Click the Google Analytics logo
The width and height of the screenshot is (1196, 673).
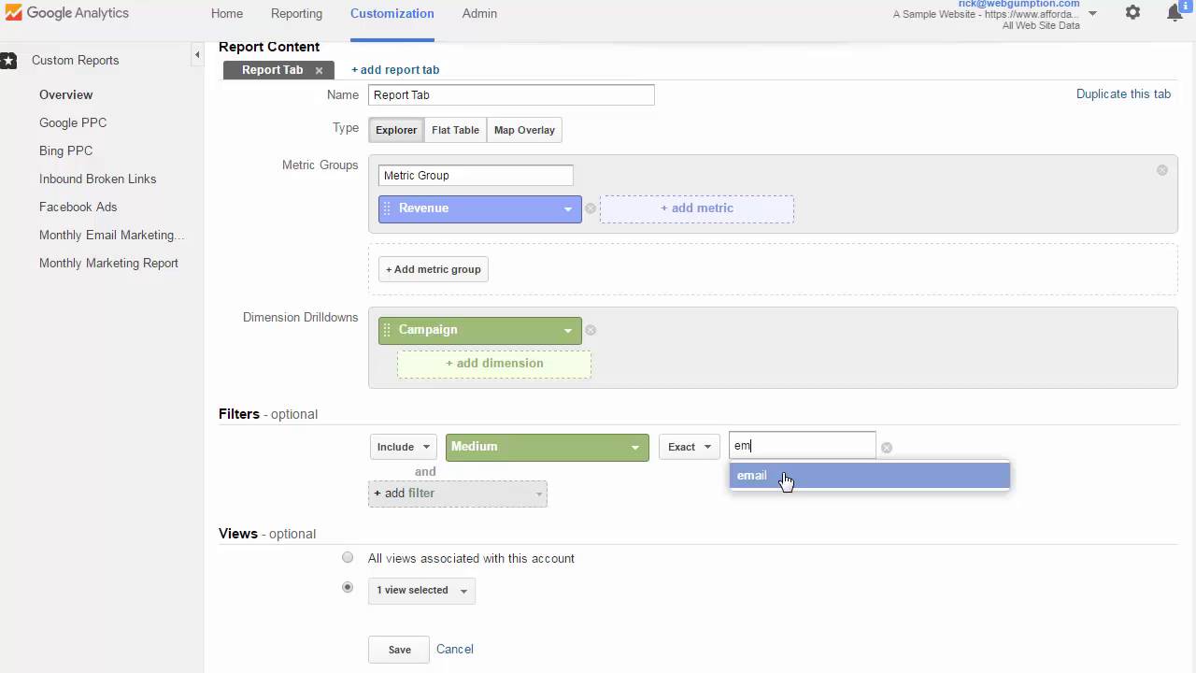pyautogui.click(x=65, y=13)
